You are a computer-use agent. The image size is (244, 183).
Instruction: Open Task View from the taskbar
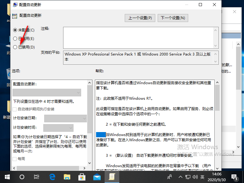(37, 177)
